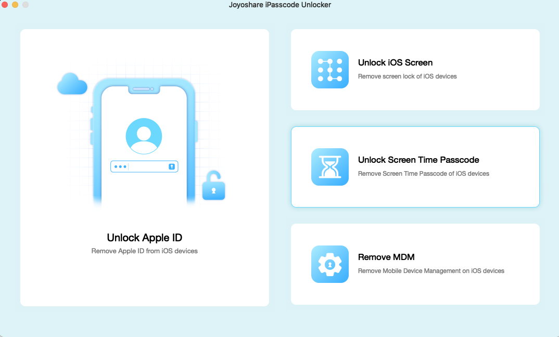The height and width of the screenshot is (337, 559).
Task: Click 'Remove Mobile Device Management on iOS devices' text
Action: [431, 271]
